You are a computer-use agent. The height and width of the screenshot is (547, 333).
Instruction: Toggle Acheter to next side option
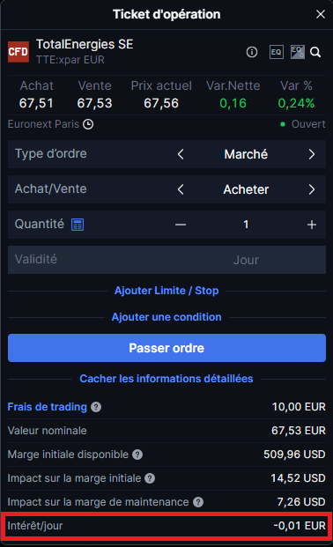[x=312, y=189]
